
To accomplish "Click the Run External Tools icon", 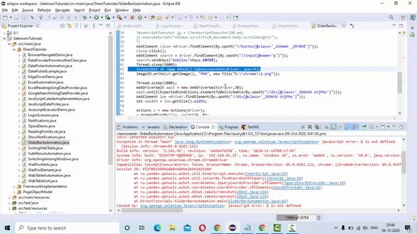I will pyautogui.click(x=119, y=18).
